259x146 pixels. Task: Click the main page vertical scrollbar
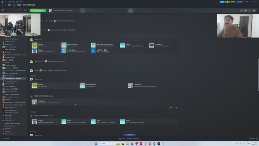click(x=258, y=75)
